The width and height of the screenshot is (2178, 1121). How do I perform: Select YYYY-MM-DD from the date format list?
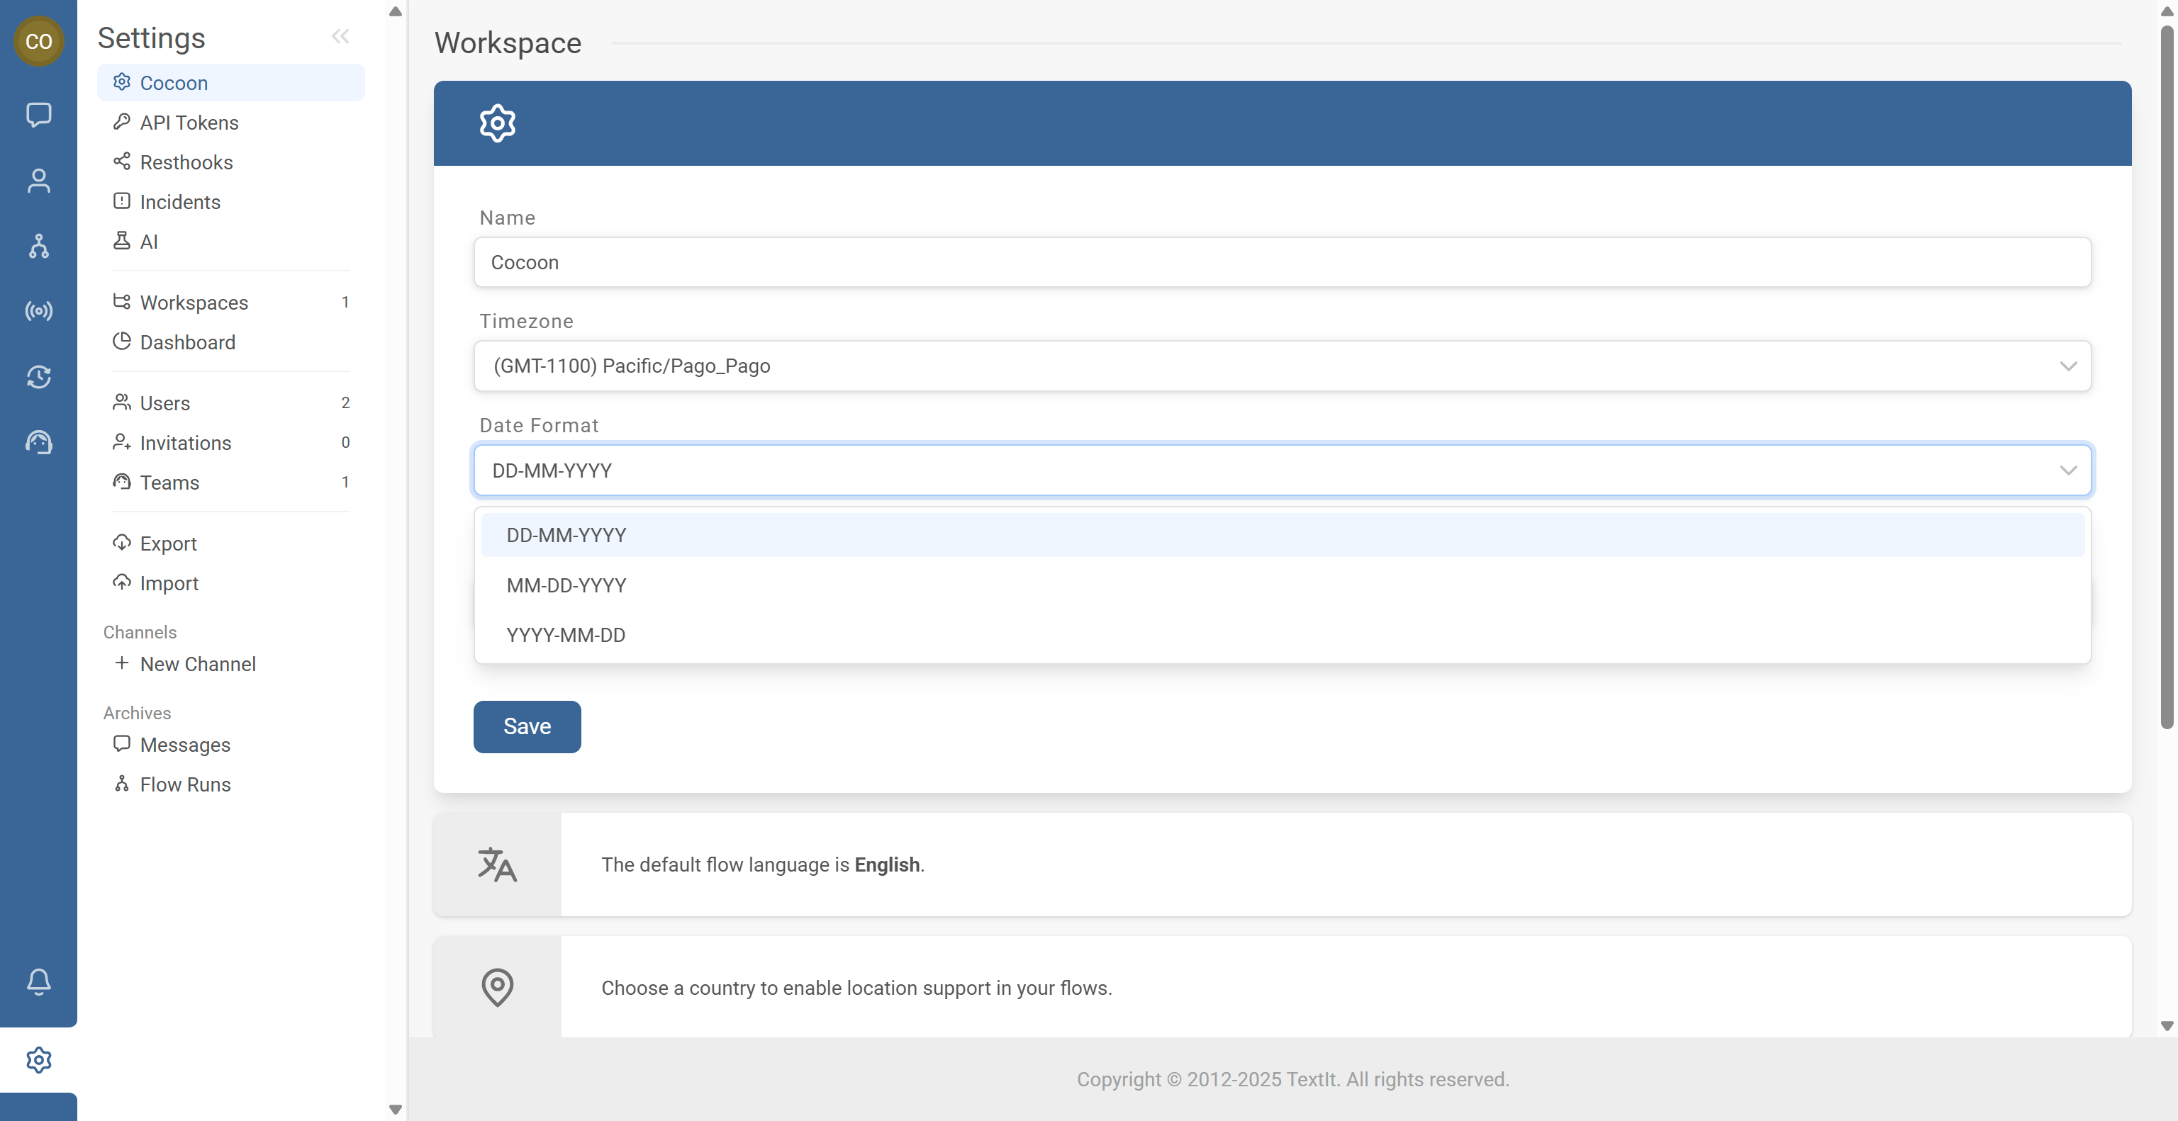point(565,634)
